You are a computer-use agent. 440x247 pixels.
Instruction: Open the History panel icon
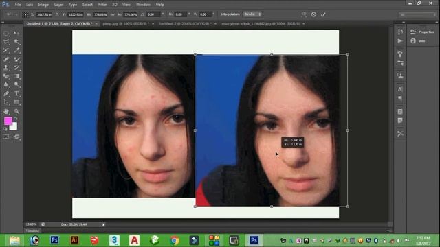[x=400, y=32]
